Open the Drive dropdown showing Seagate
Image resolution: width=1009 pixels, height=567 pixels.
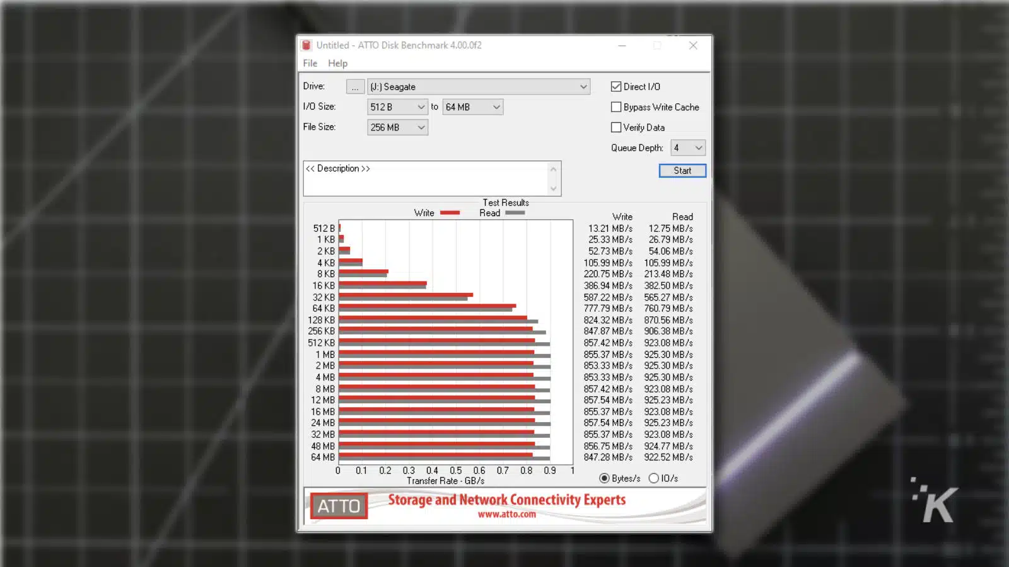pos(583,87)
